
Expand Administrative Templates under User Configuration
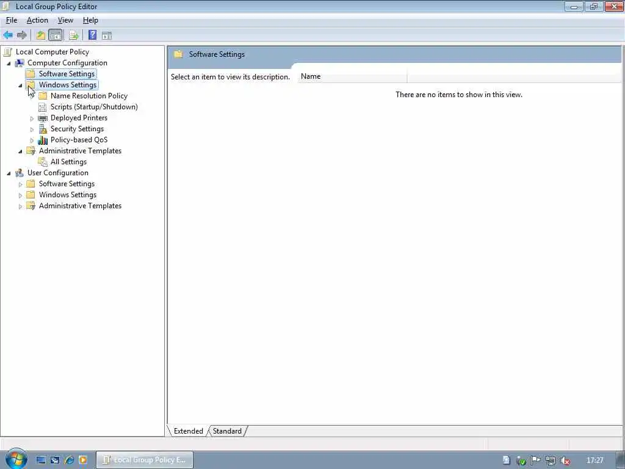tap(20, 206)
